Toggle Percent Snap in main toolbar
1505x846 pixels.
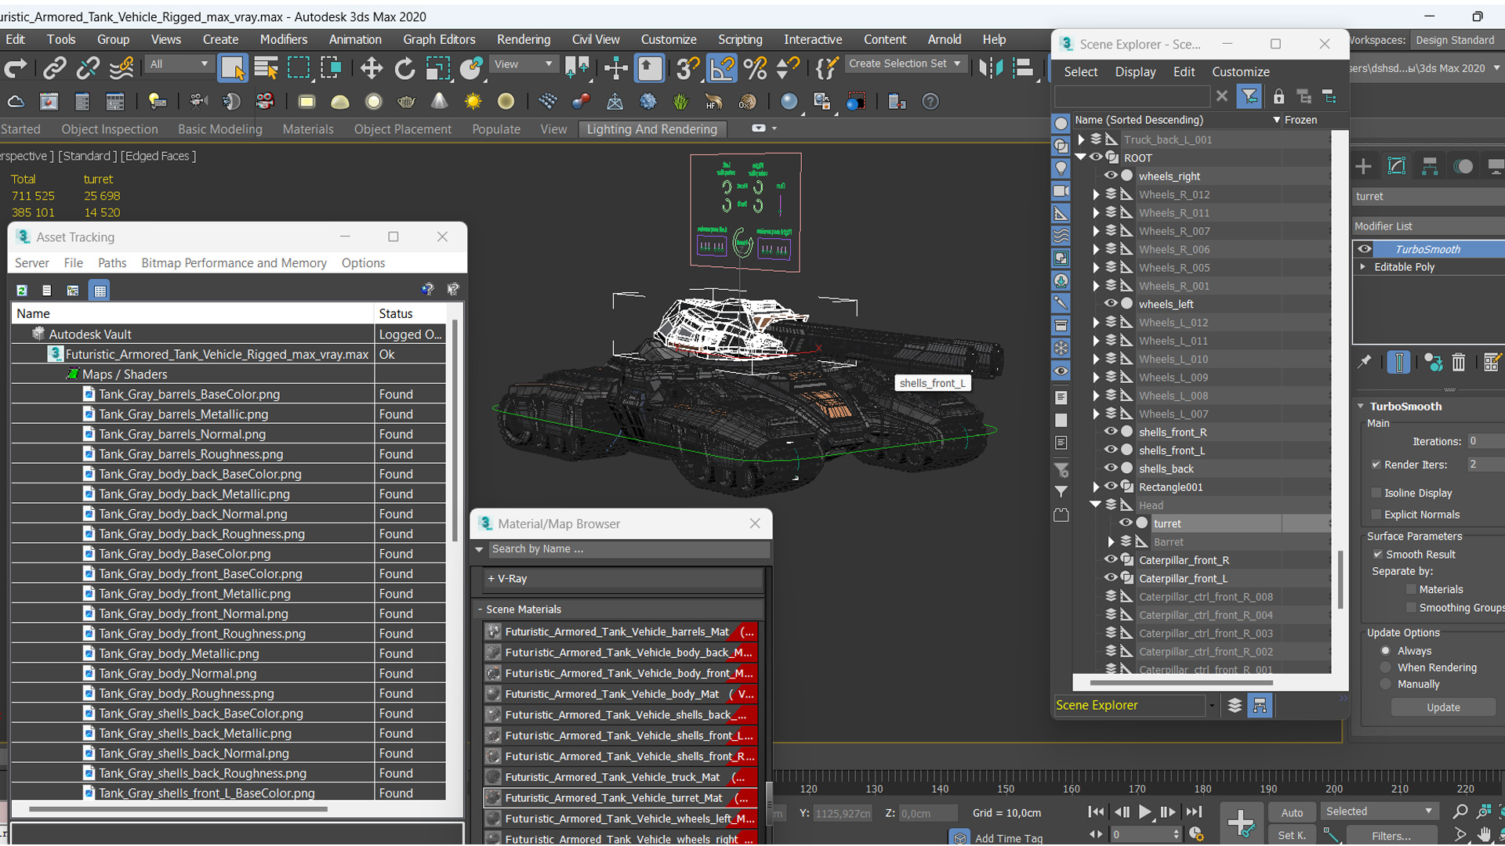(755, 68)
